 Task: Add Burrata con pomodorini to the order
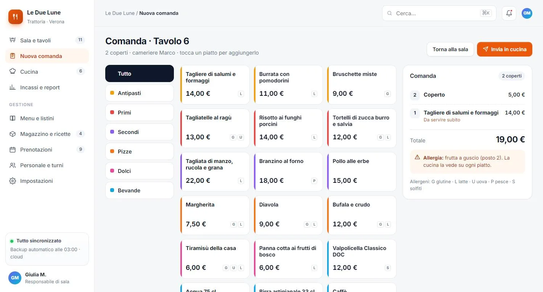288,84
